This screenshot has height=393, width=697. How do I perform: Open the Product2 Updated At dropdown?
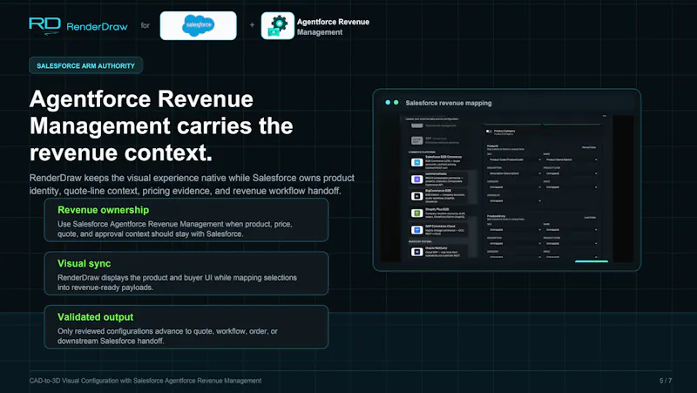tap(515, 201)
